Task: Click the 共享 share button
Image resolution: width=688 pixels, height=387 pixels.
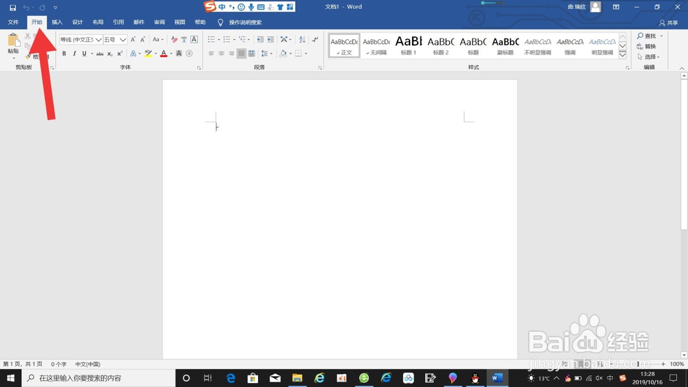Action: click(x=669, y=23)
